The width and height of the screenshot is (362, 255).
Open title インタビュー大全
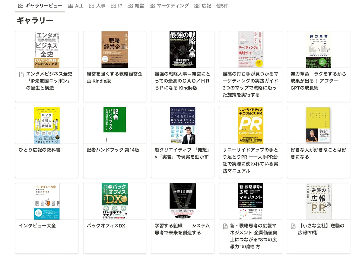(x=37, y=226)
